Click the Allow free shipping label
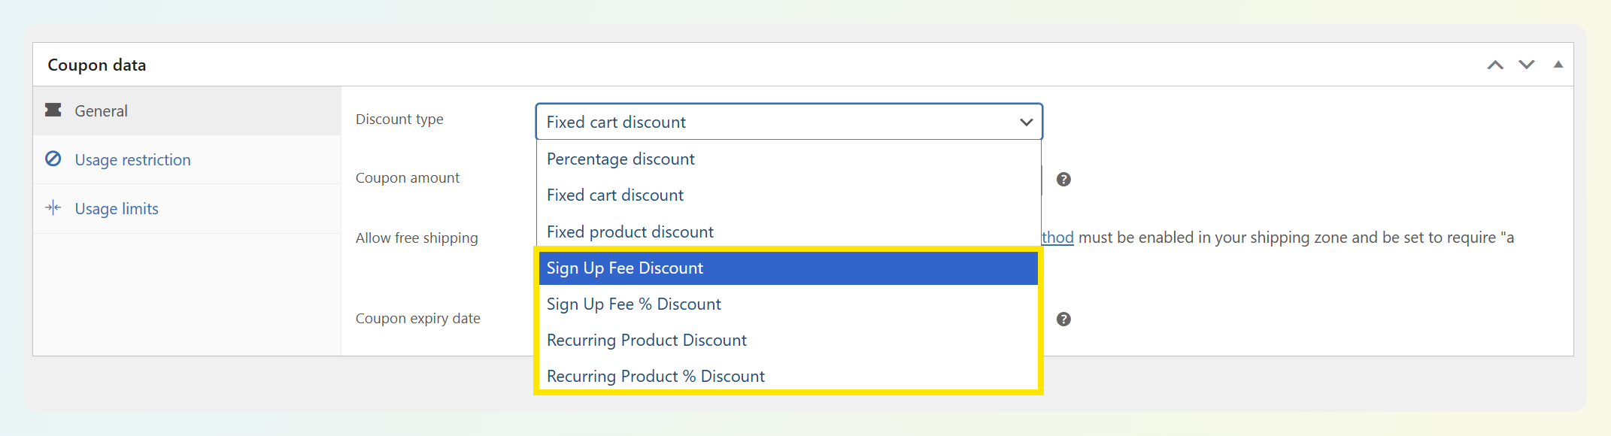Screen dimensions: 1611x436 click(x=416, y=238)
